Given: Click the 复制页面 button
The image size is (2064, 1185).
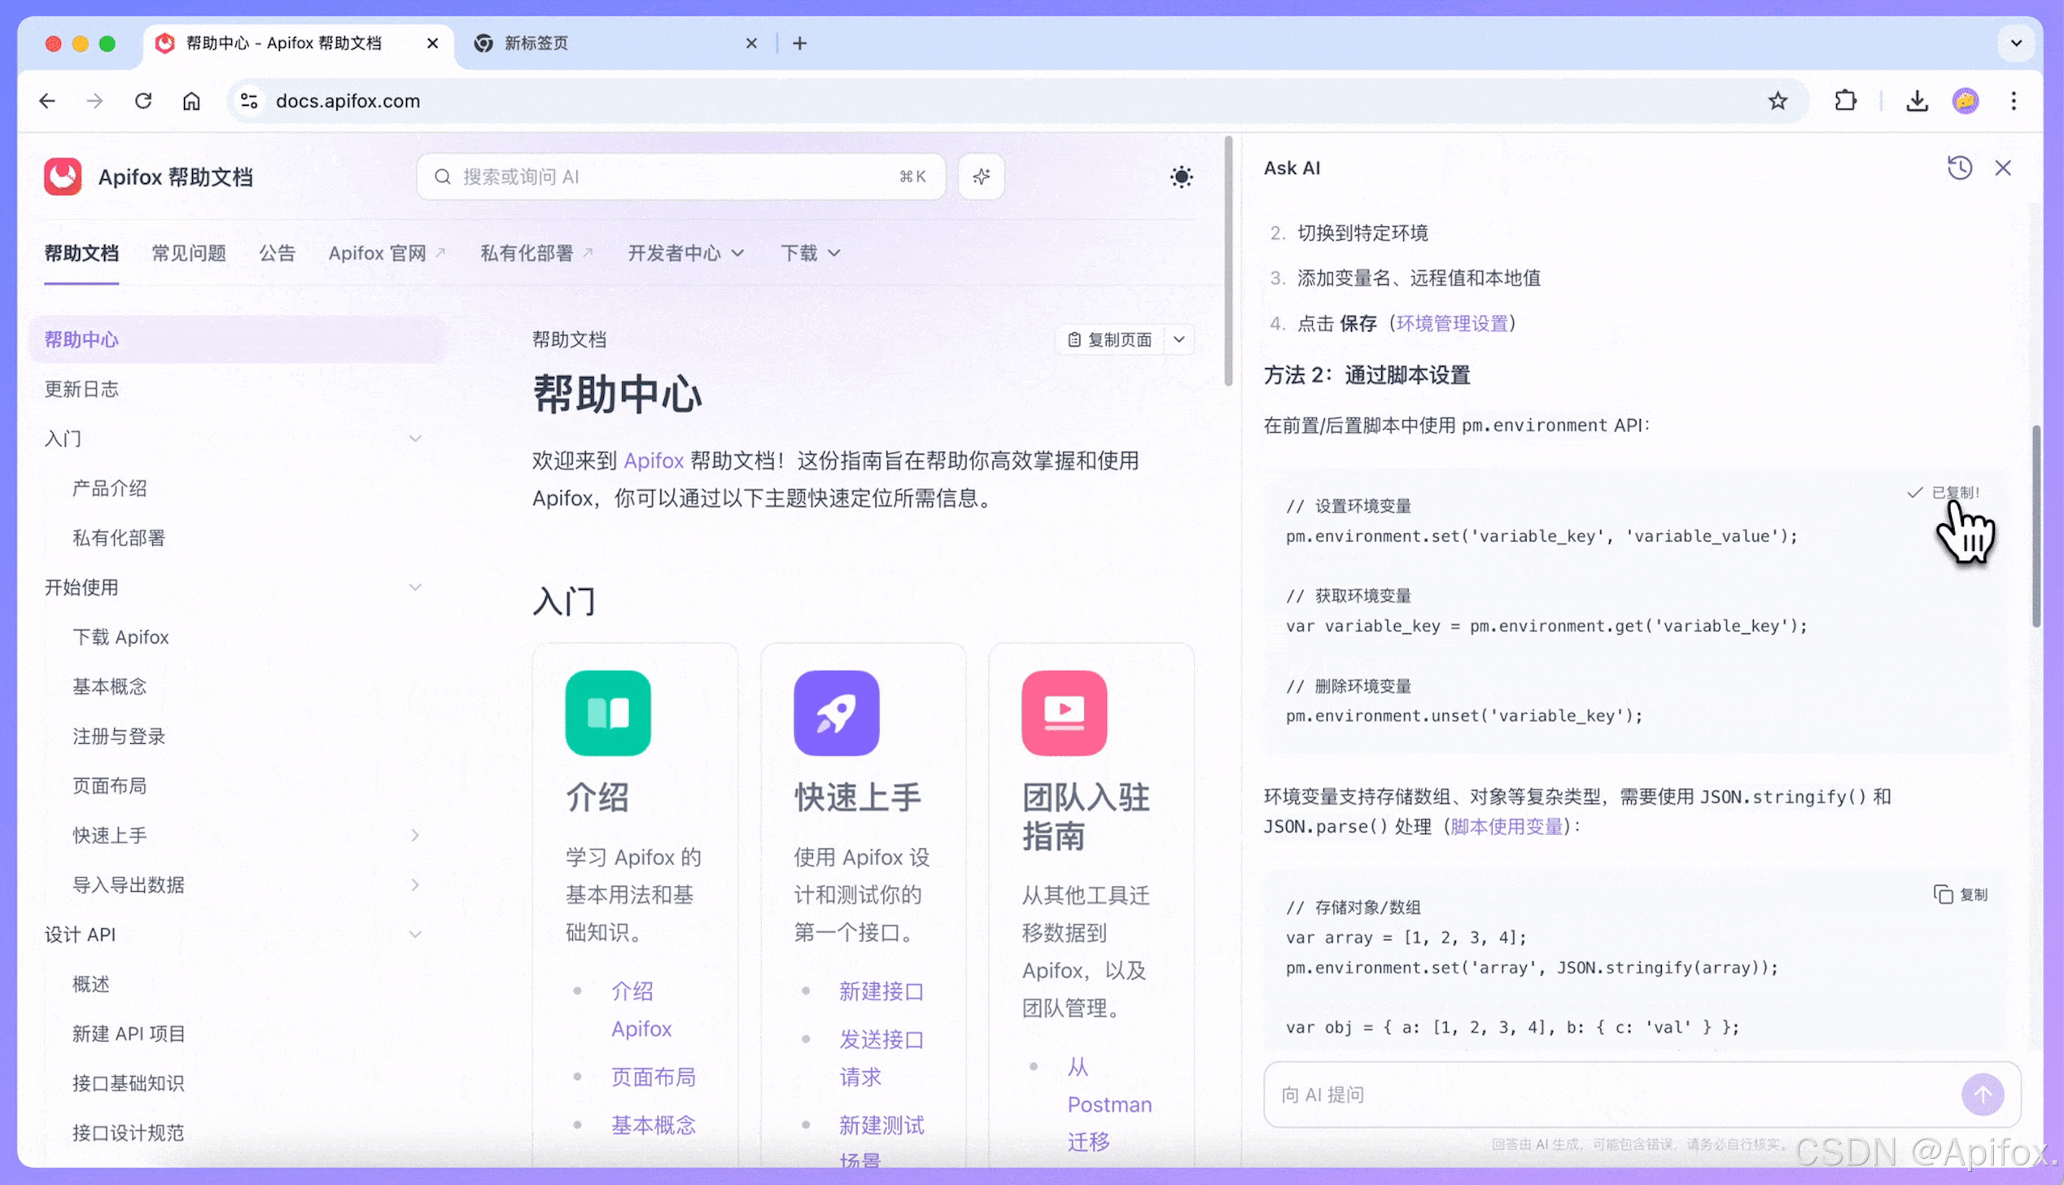Looking at the screenshot, I should click(x=1110, y=339).
